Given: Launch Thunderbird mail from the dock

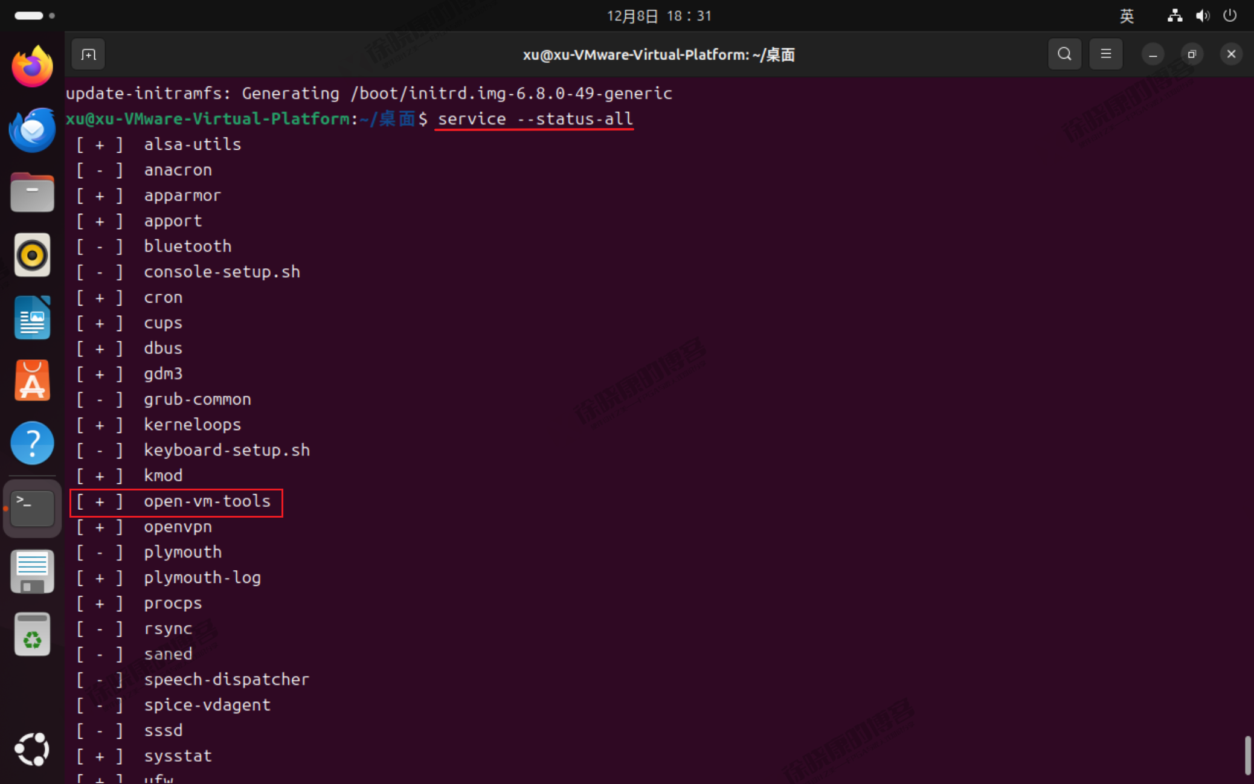Looking at the screenshot, I should click(x=32, y=130).
